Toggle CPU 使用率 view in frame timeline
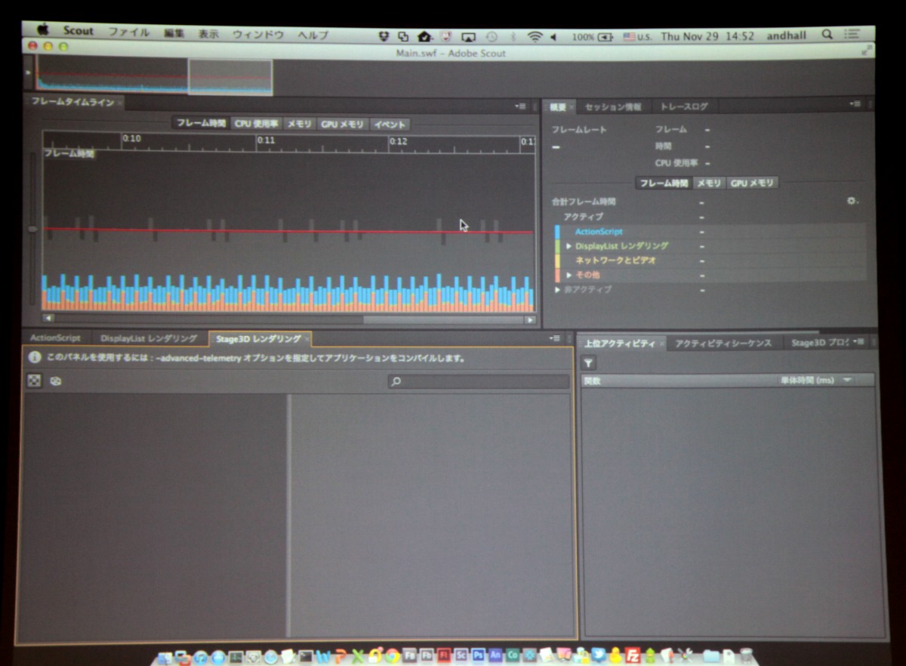906x666 pixels. 256,124
